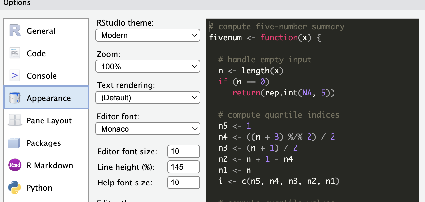Select the Pane Layout section label
425x202 pixels.
click(49, 120)
